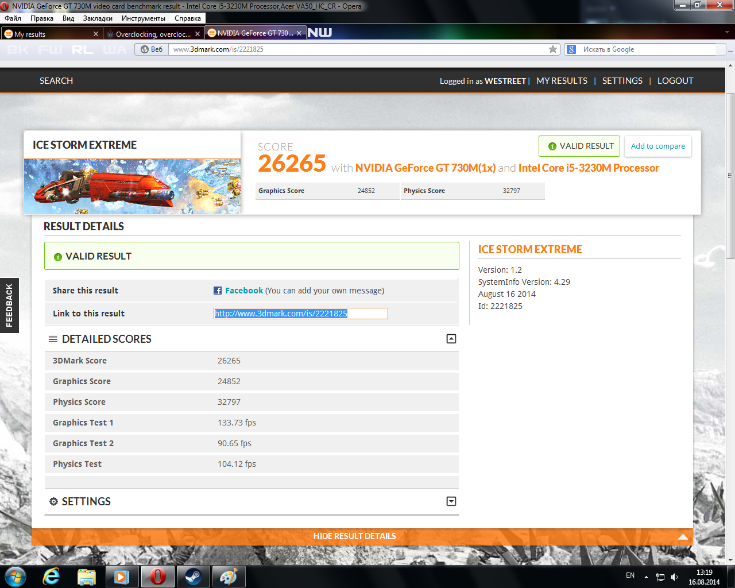Expand the Settings section

tap(451, 501)
